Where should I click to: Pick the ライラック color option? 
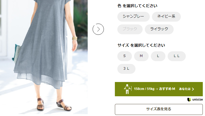[159, 29]
